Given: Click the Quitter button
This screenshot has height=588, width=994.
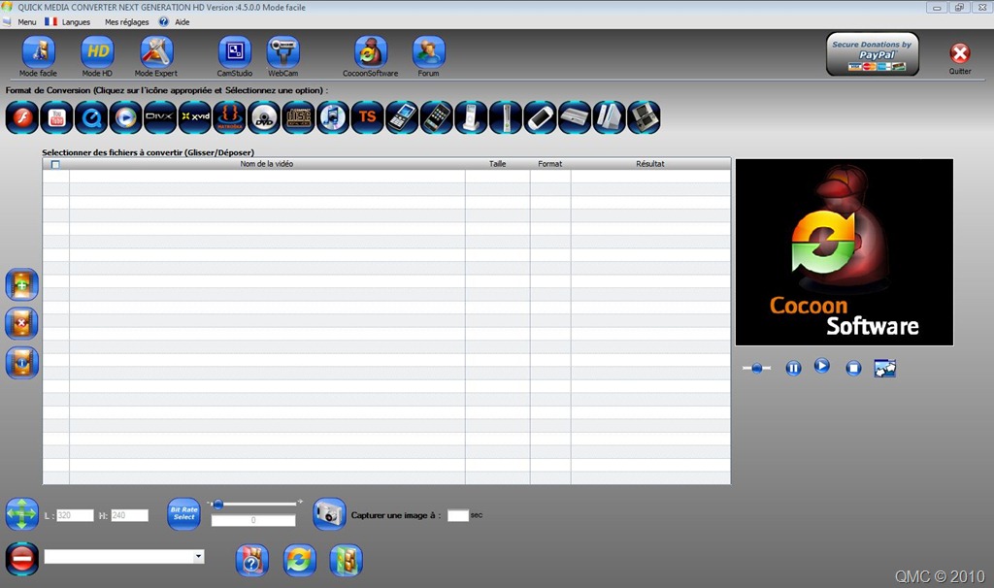Looking at the screenshot, I should click(960, 58).
